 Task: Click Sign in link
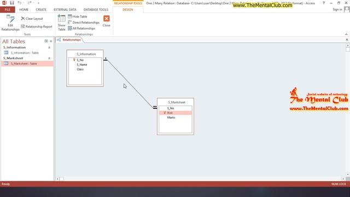pos(337,9)
